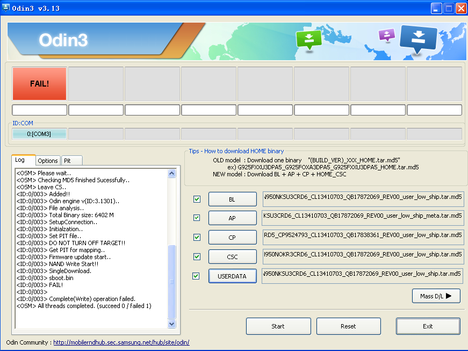The image size is (468, 351).
Task: Click log scrollbar down arrow
Action: point(171,324)
